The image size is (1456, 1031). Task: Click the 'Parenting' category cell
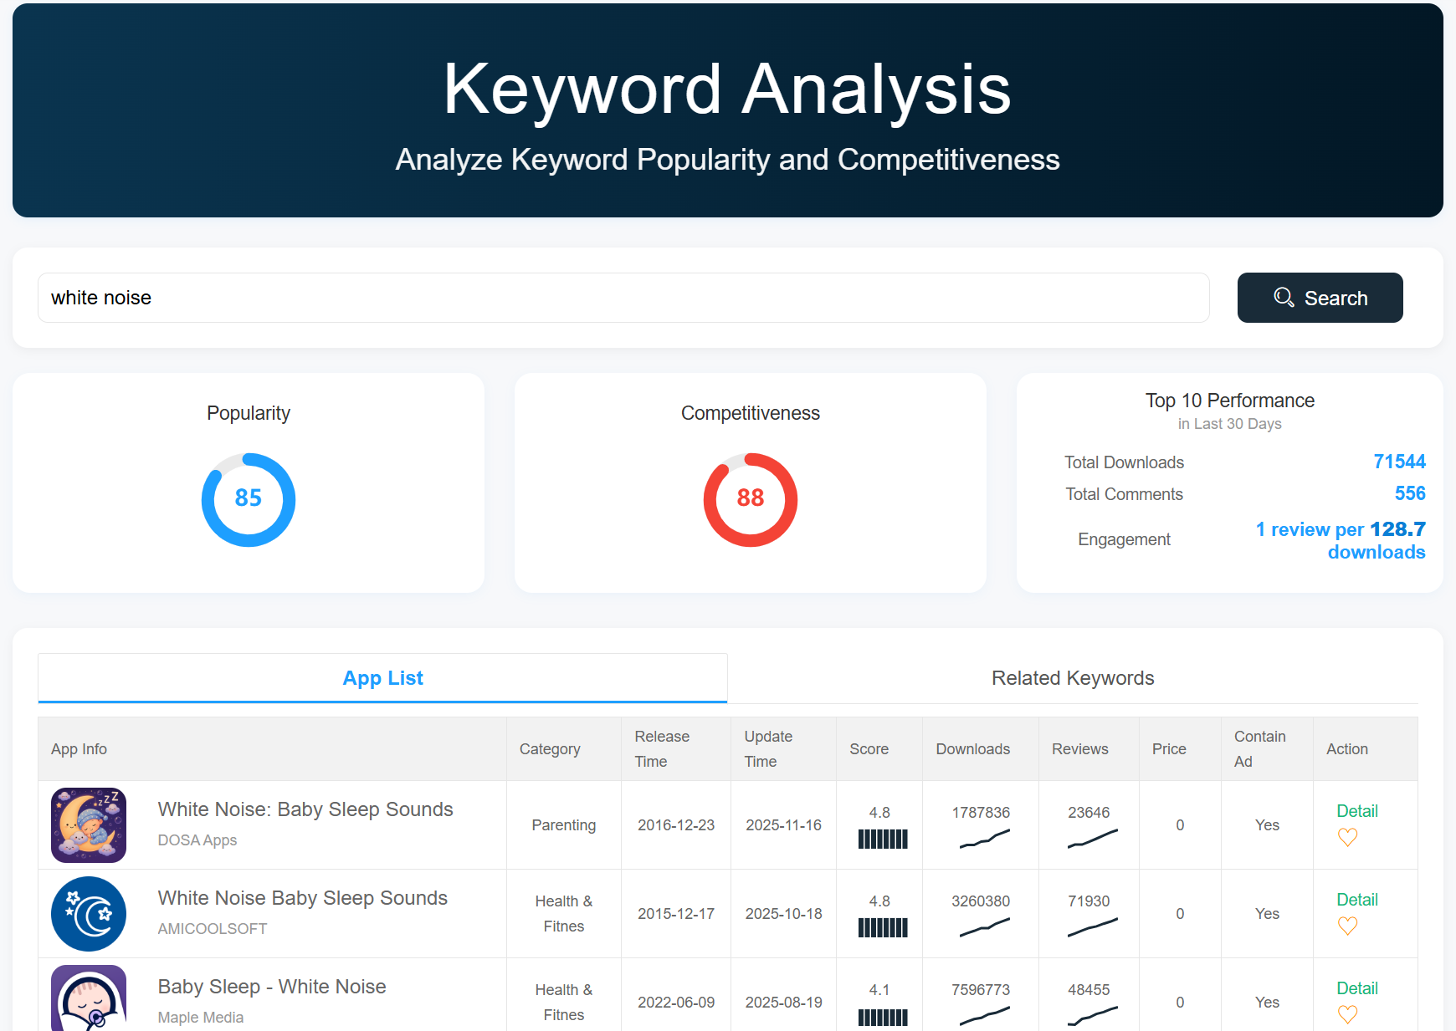pos(564,825)
